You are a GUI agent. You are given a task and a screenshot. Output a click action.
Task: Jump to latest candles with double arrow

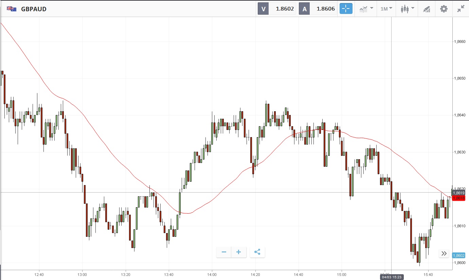[444, 253]
